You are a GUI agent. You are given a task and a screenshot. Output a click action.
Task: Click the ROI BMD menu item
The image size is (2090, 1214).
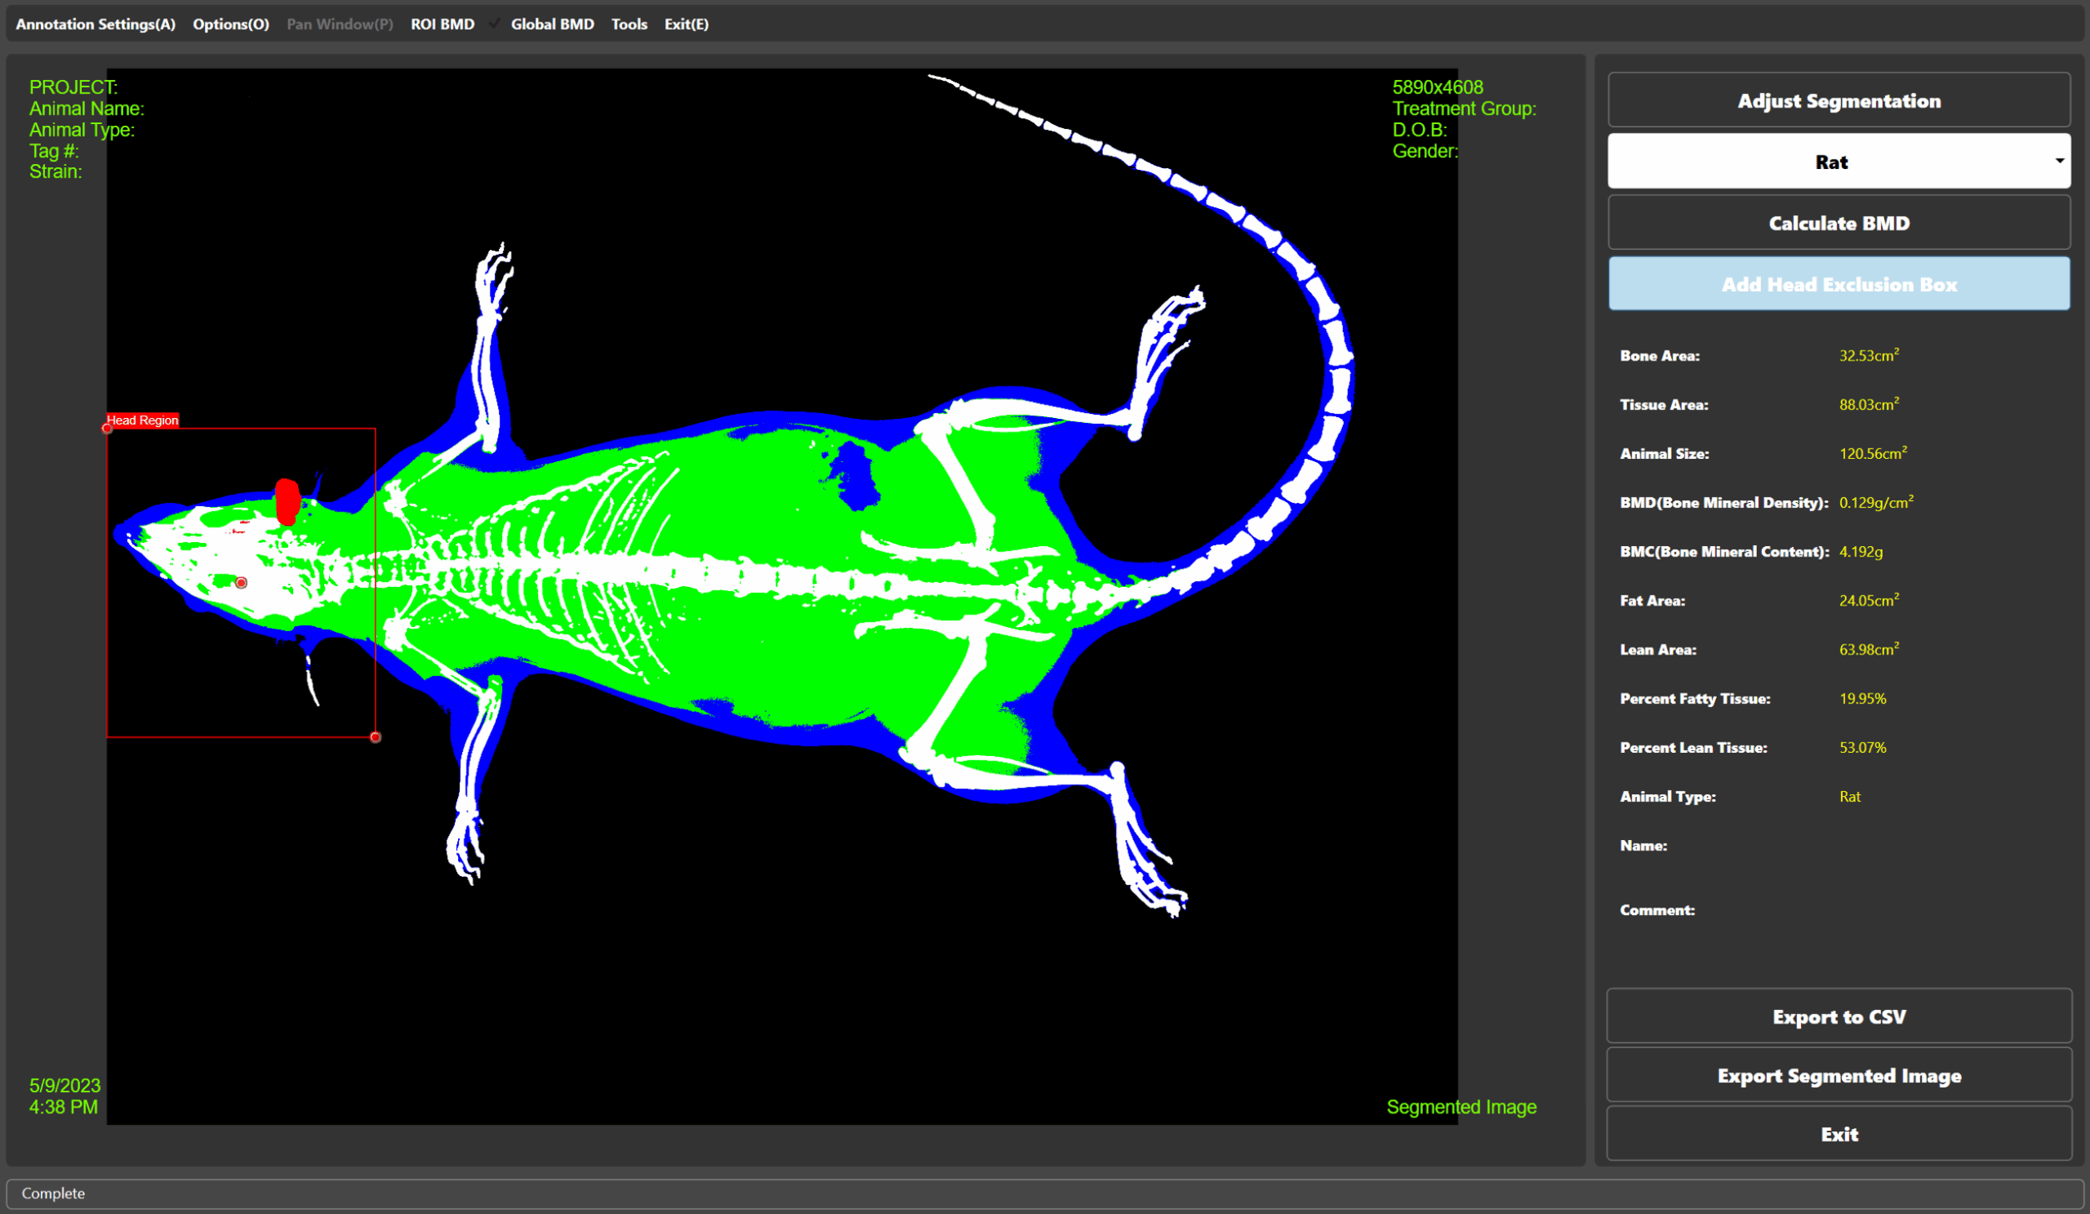442,24
